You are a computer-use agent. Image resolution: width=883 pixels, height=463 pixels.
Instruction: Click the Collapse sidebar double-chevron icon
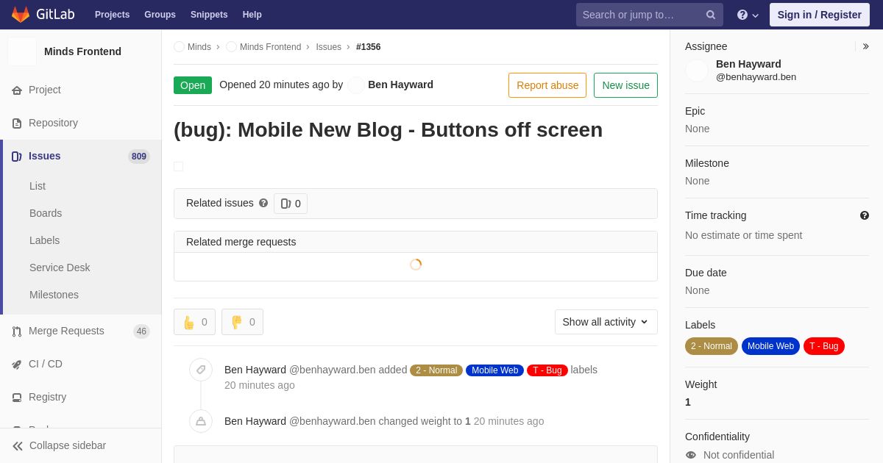click(18, 446)
